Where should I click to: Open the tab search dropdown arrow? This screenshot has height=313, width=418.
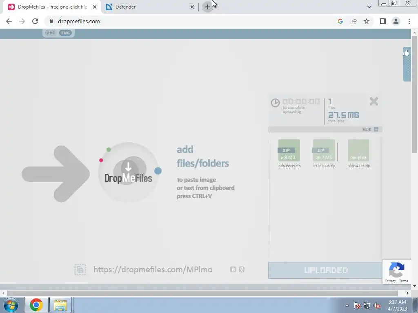(x=369, y=7)
